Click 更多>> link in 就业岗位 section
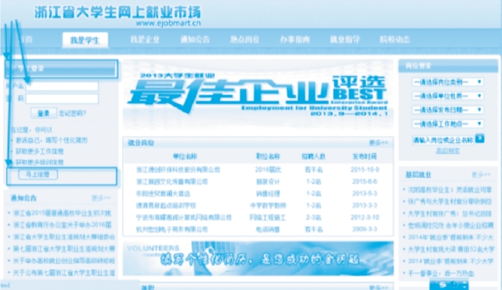 (378, 142)
